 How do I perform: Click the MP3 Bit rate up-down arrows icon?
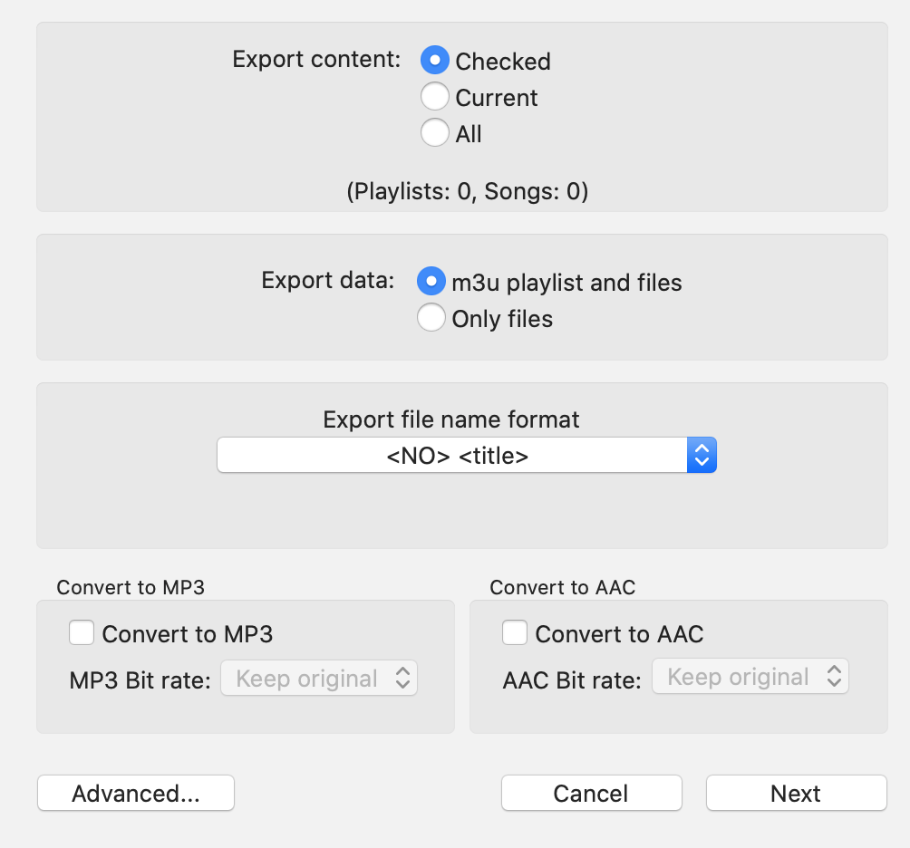click(x=402, y=678)
